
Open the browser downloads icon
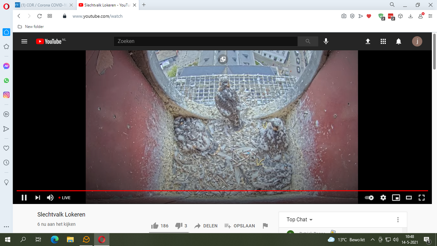(411, 16)
